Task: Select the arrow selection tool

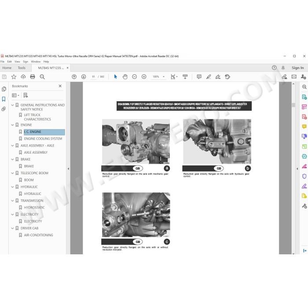Action: (115, 77)
